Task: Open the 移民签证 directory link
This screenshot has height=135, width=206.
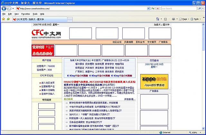Action: click(80, 68)
